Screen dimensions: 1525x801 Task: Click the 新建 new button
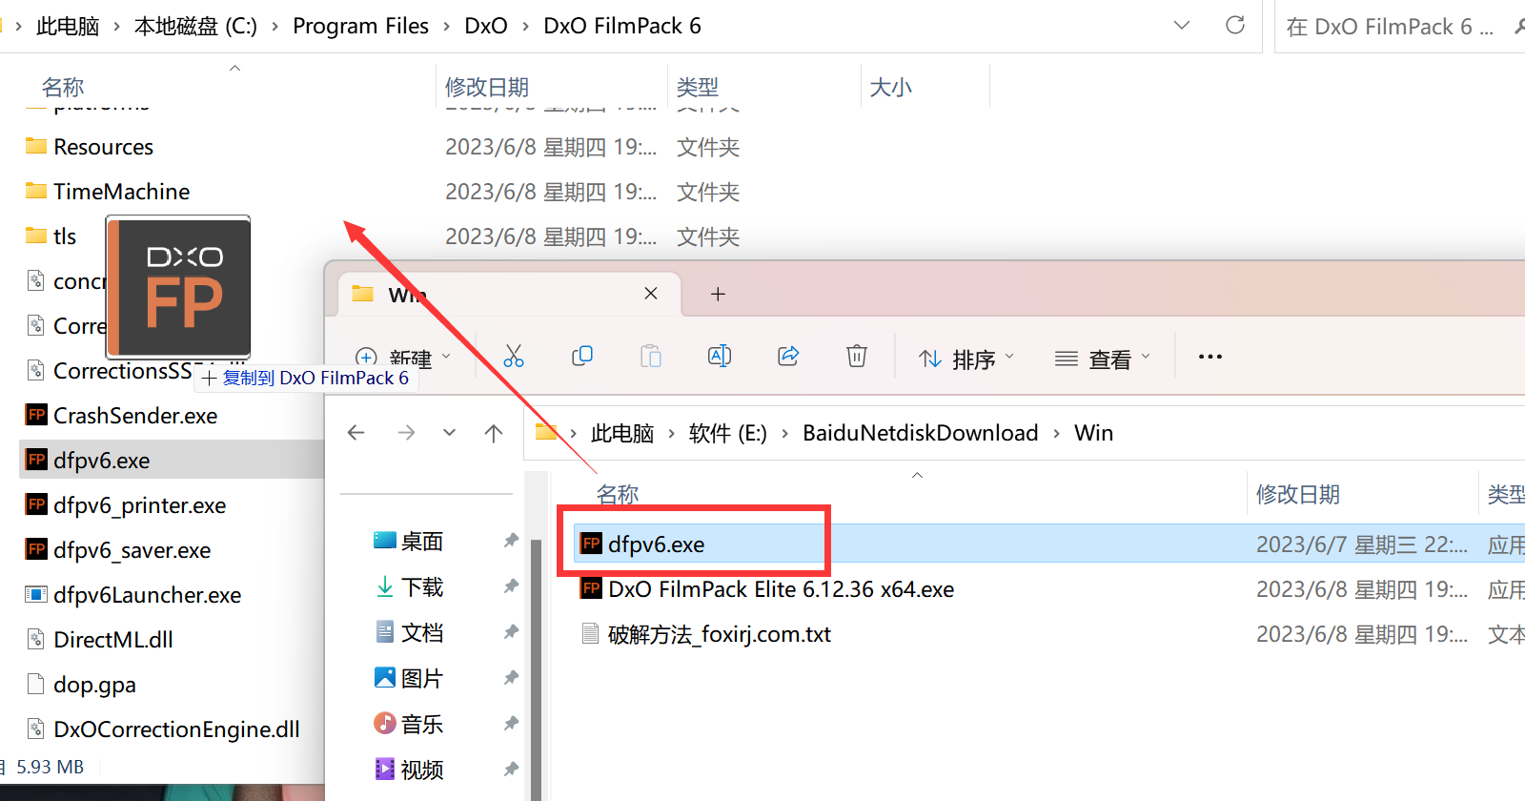(404, 359)
